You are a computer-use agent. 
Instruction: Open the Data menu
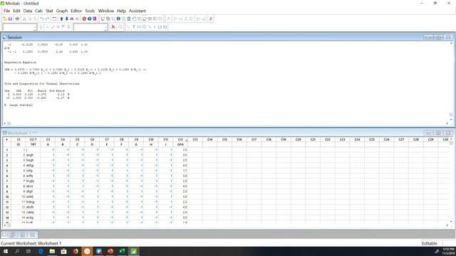point(28,11)
